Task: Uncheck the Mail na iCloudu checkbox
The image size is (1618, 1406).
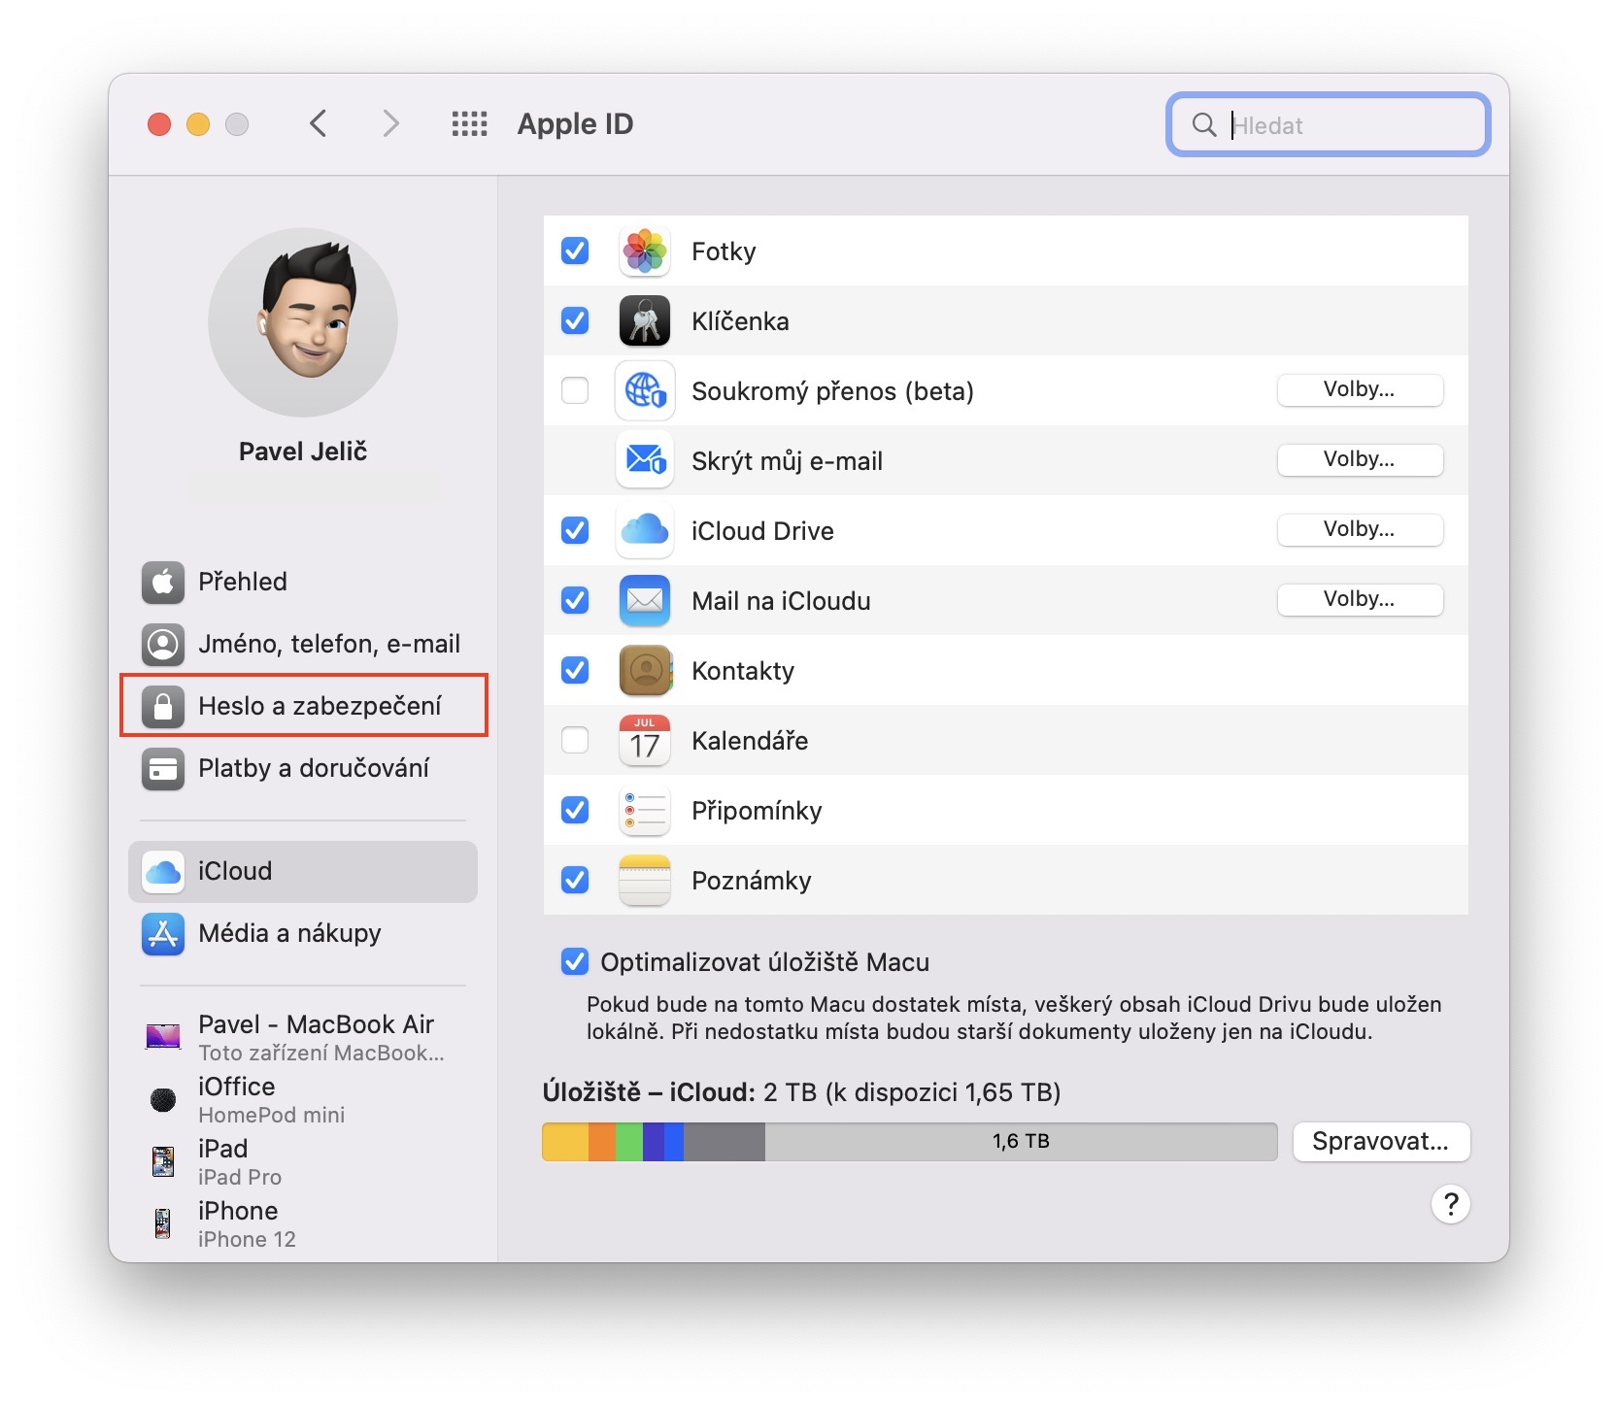Action: click(x=575, y=601)
